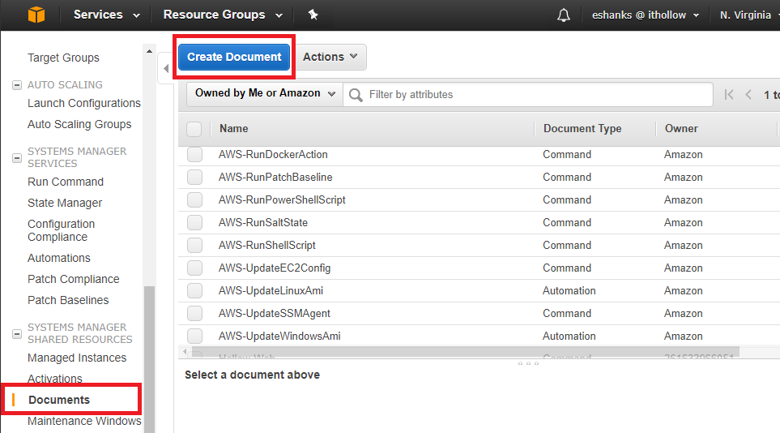
Task: Collapse the Auto Scaling section
Action: [17, 84]
